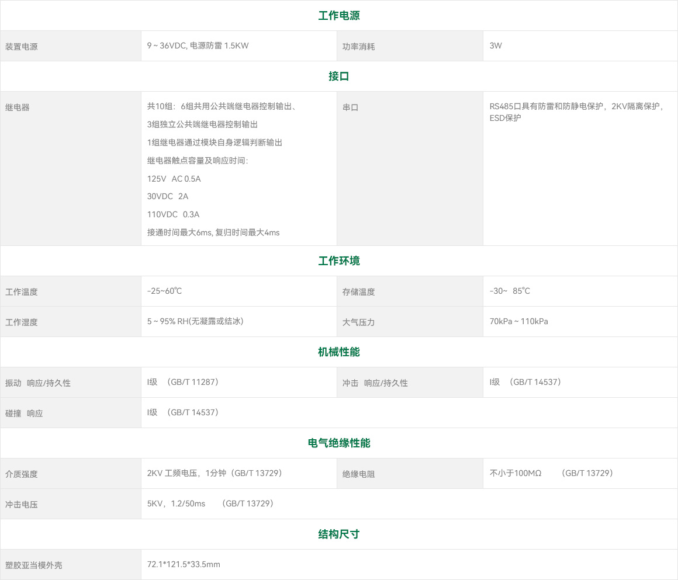The height and width of the screenshot is (580, 678).
Task: Select the 72.1*121.5*33.5mm dimensions value
Action: coord(184,564)
